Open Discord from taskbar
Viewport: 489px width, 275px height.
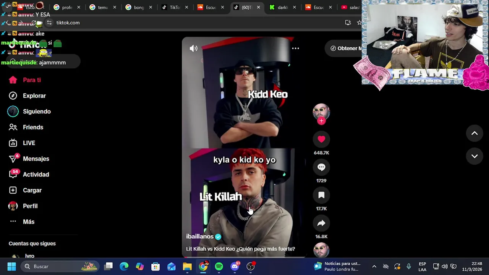tap(235, 266)
